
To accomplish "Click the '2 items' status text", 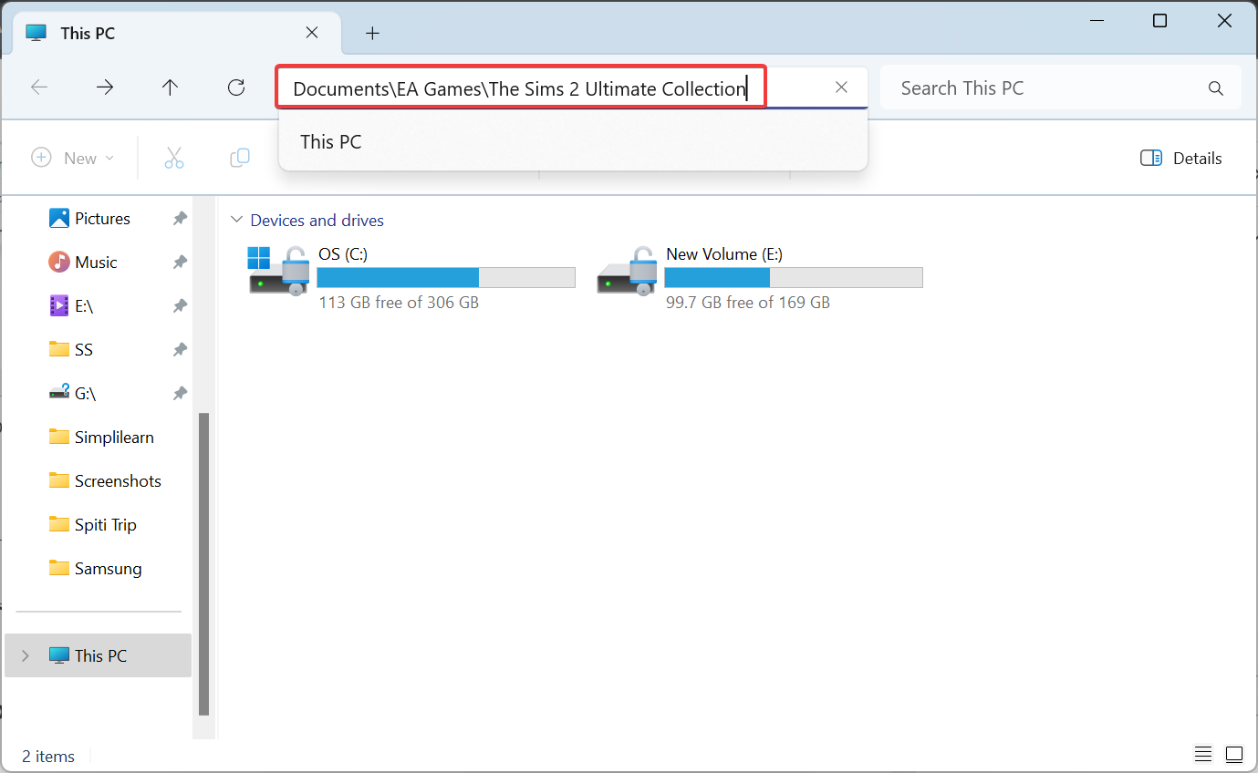I will [x=48, y=756].
